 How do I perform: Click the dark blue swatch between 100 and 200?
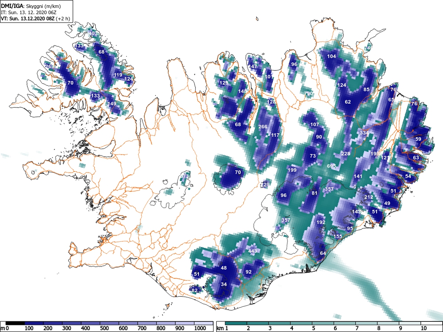tap(34, 323)
